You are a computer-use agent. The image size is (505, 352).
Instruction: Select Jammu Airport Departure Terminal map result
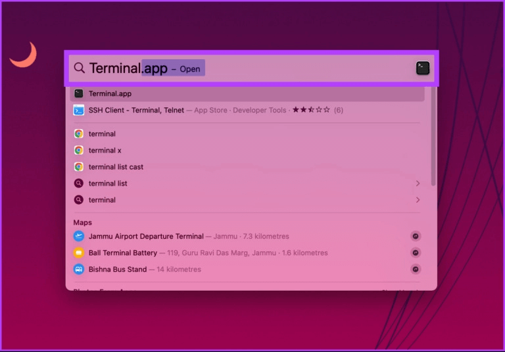point(247,236)
